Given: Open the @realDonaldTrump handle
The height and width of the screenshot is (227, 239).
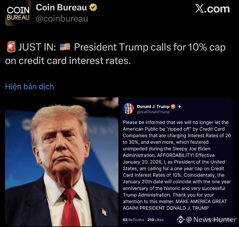Looking at the screenshot, I should [x=153, y=112].
